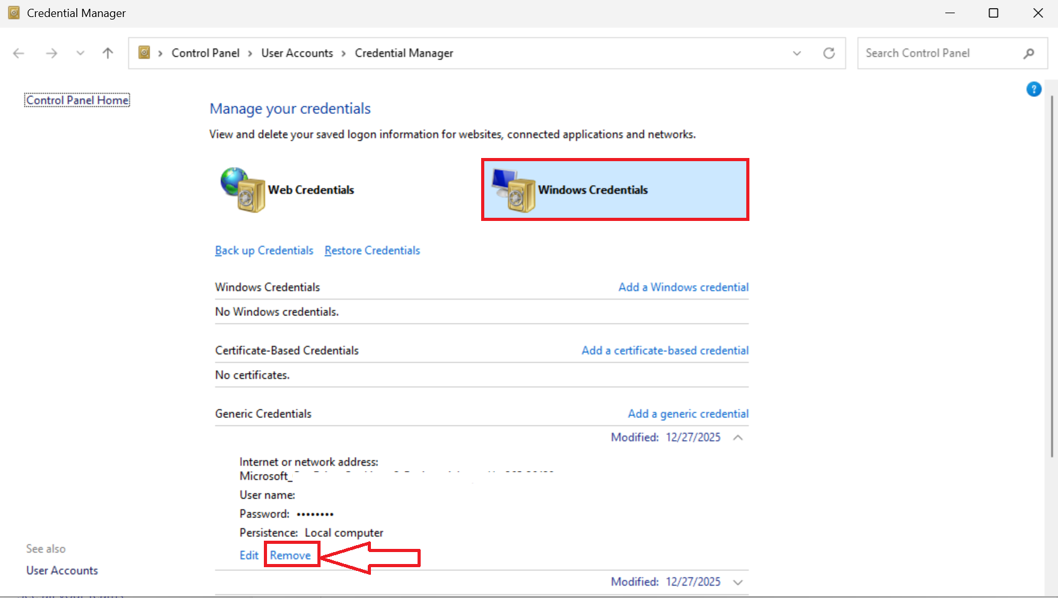Click User Accounts in the breadcrumb
This screenshot has height=598, width=1058.
coord(297,54)
